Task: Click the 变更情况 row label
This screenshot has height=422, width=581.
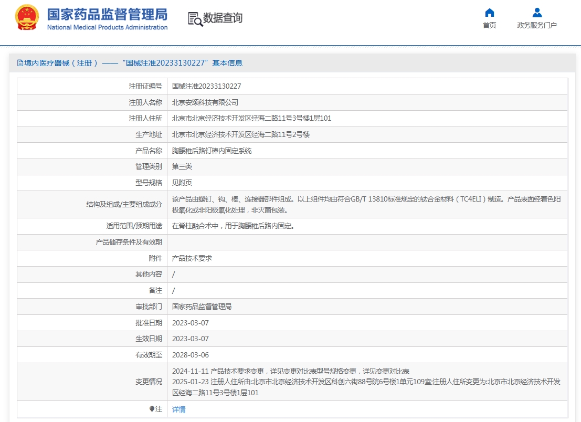Action: (x=149, y=382)
